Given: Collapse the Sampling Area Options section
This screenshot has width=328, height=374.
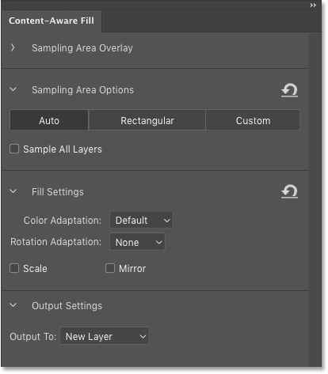Looking at the screenshot, I should (x=13, y=89).
